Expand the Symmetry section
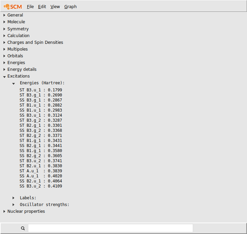The width and height of the screenshot is (247, 234). 4,29
